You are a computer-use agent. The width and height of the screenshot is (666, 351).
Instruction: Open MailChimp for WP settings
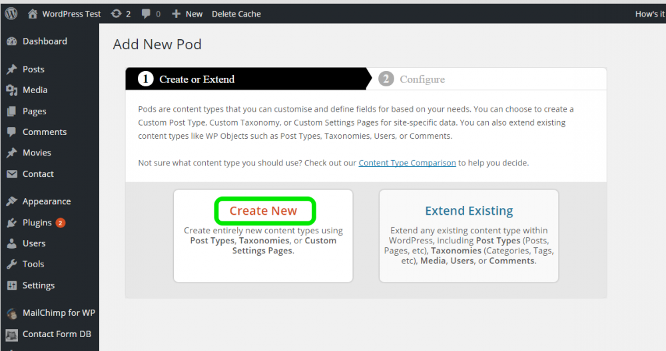59,313
